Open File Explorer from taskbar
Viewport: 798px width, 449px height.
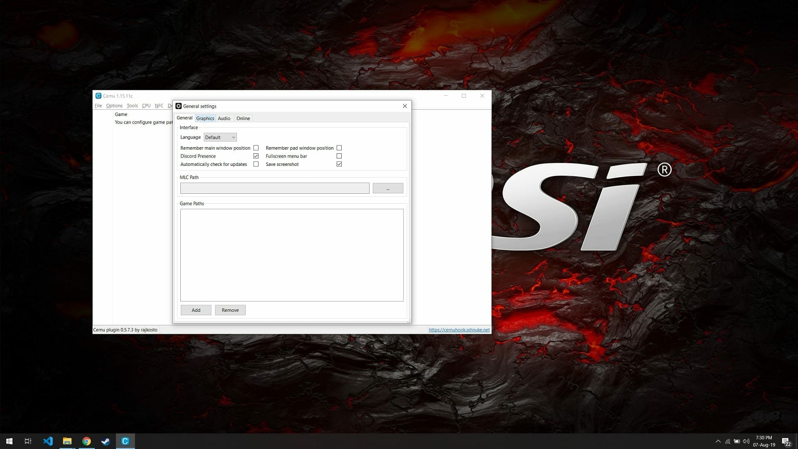coord(67,441)
